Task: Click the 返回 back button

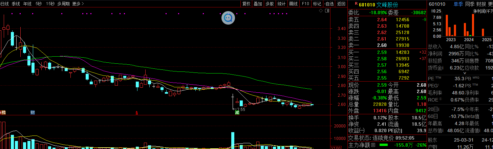Action: pyautogui.click(x=341, y=4)
